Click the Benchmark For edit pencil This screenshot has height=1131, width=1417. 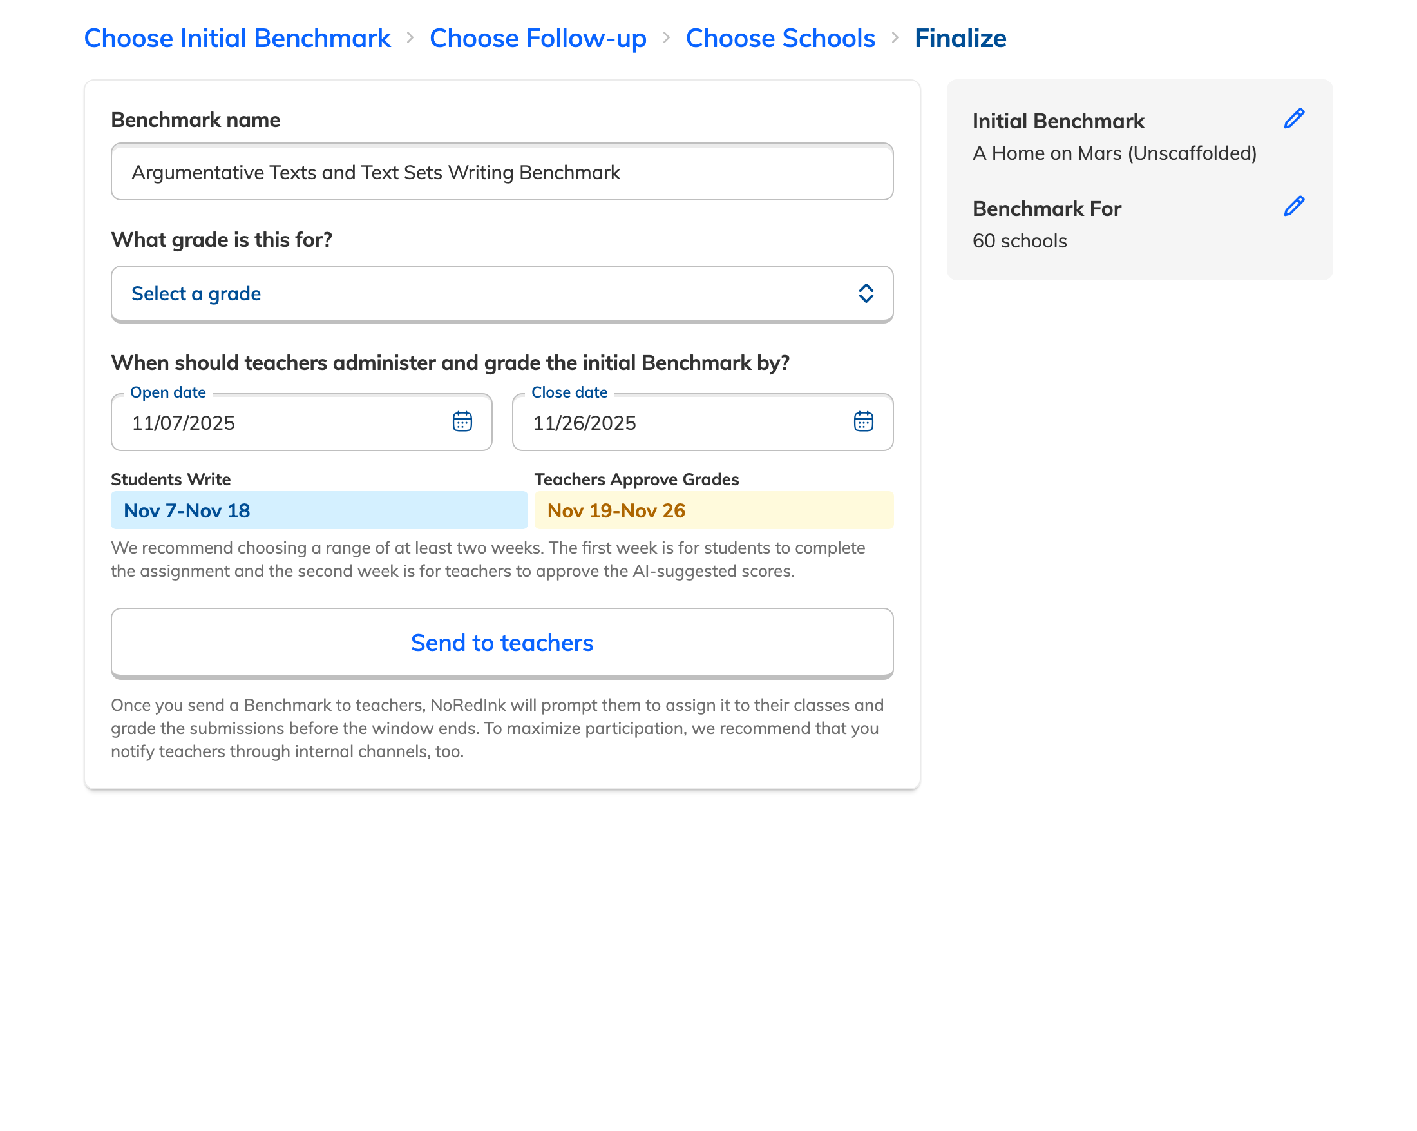pyautogui.click(x=1293, y=206)
